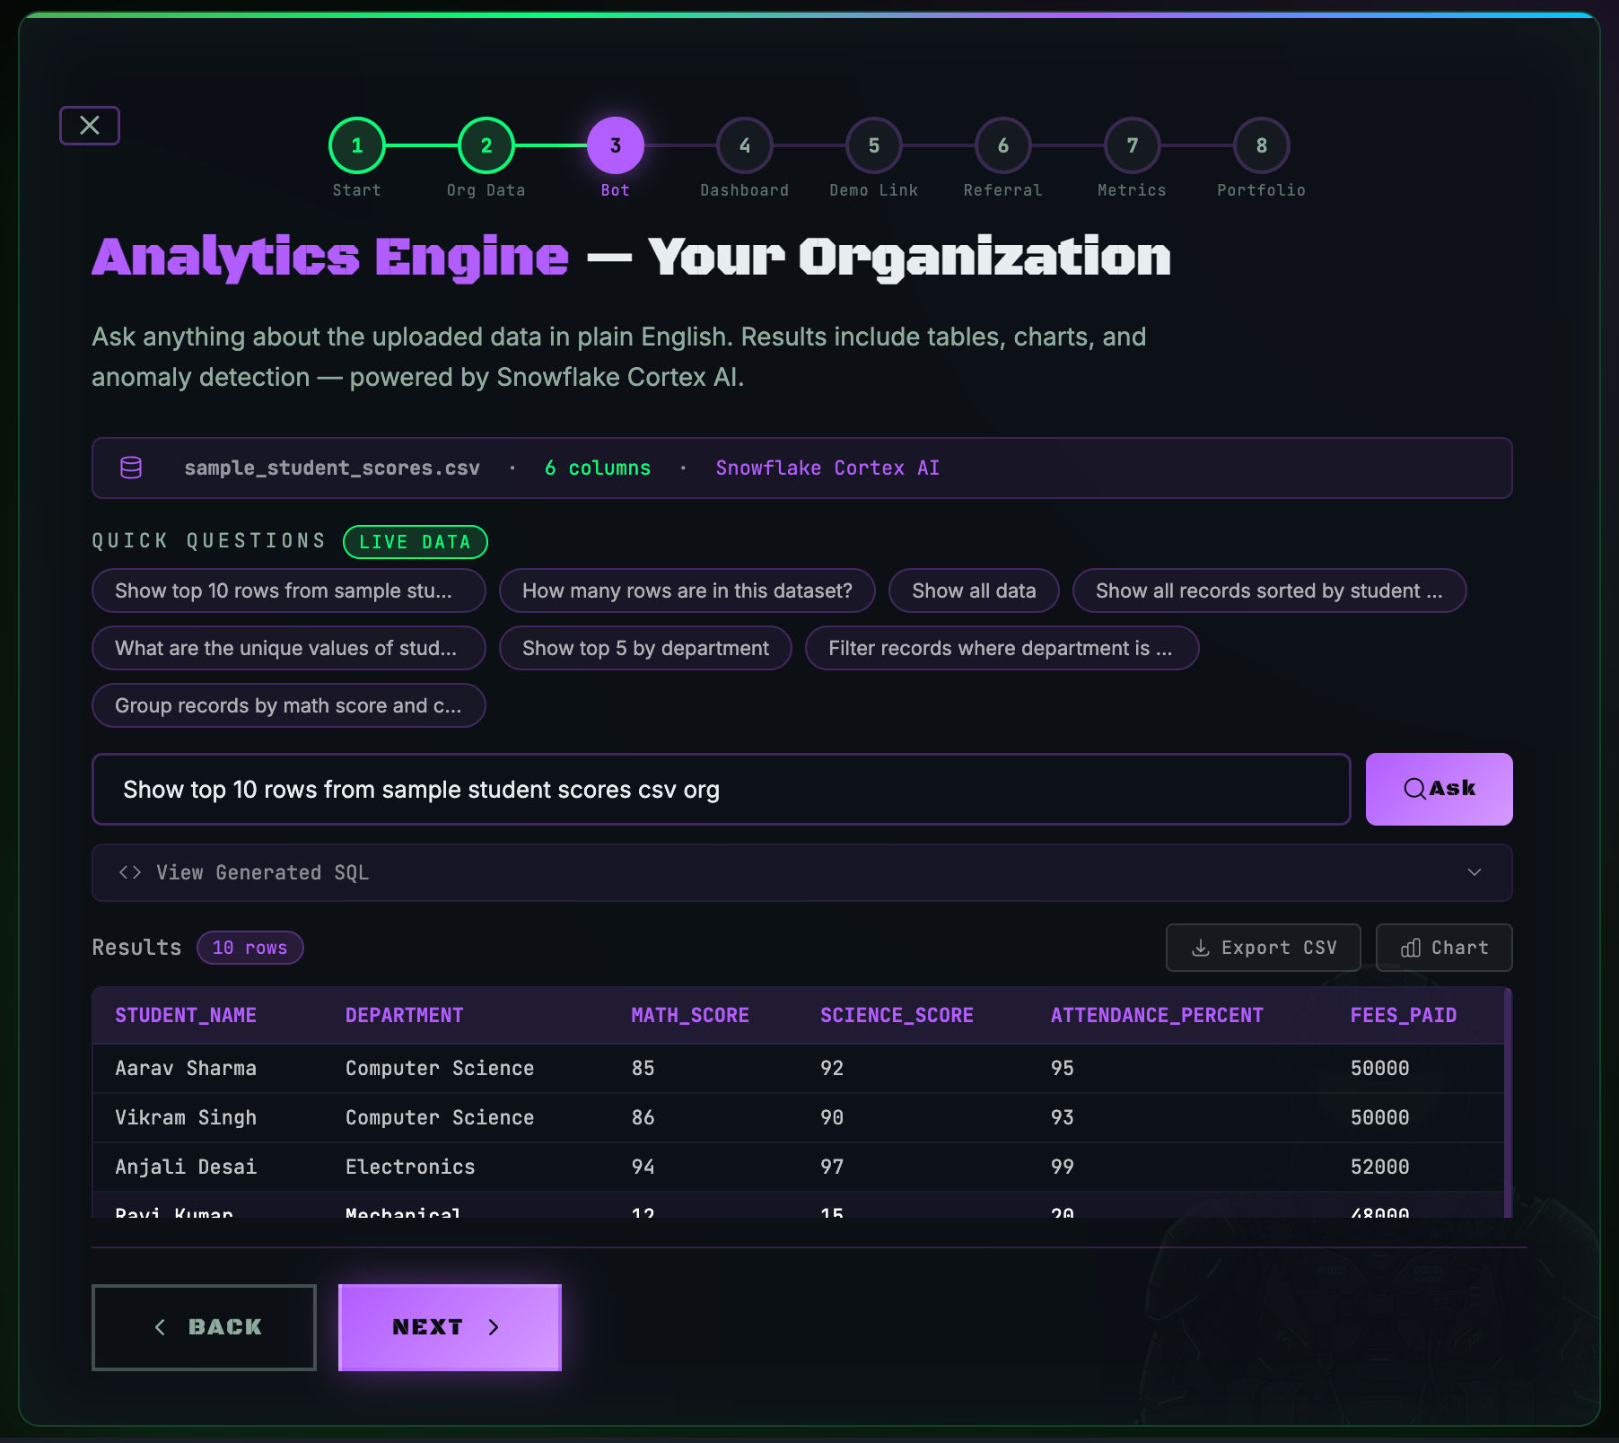Click the SCIENCE_SCORE column header
The image size is (1619, 1443).
coord(897,1015)
